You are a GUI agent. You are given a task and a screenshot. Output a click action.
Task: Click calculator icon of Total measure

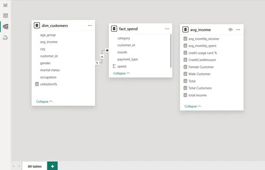click(x=185, y=81)
